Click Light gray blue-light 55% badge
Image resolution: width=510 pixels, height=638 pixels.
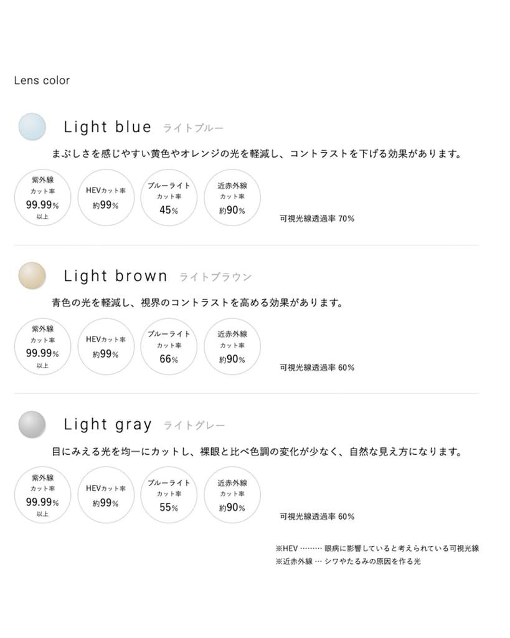pyautogui.click(x=169, y=495)
